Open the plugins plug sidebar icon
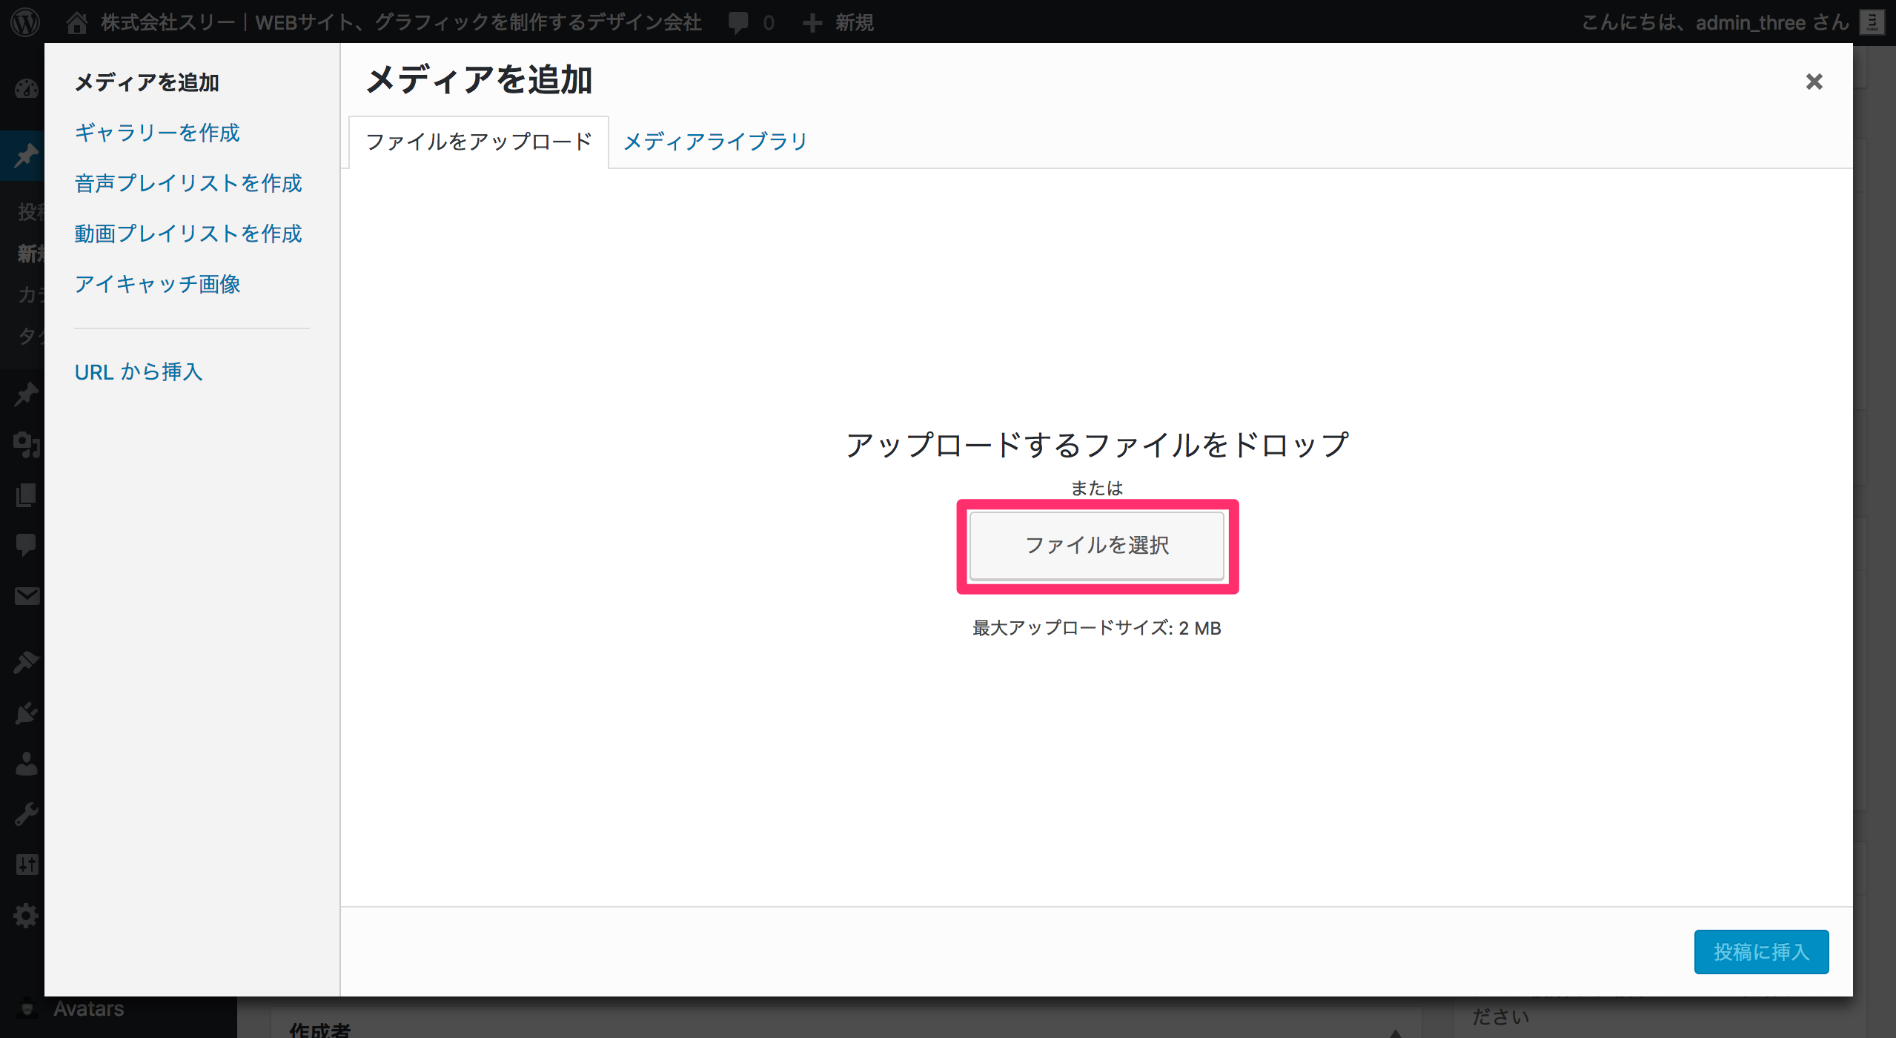 click(26, 713)
